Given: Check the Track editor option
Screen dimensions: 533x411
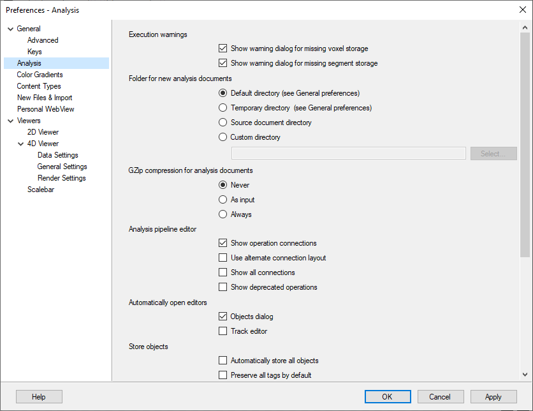Looking at the screenshot, I should click(223, 331).
